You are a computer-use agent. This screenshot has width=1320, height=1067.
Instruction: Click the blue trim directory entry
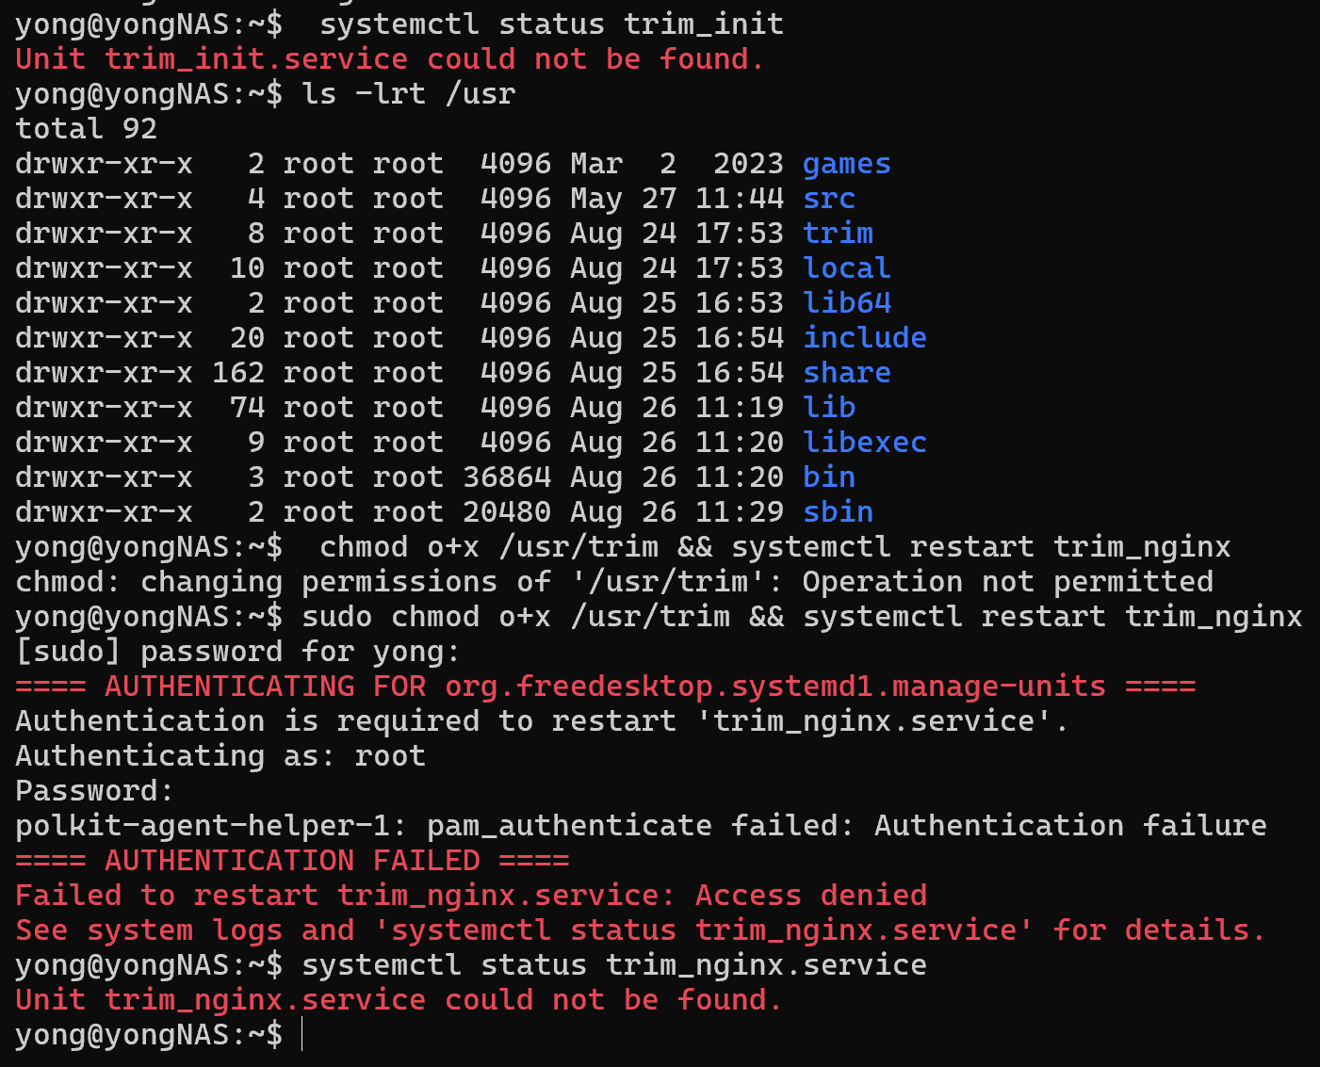838,234
